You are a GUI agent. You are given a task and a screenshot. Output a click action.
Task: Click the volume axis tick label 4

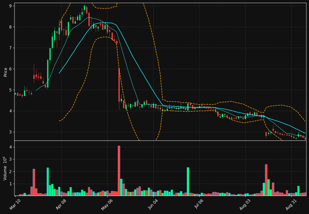[11, 147]
